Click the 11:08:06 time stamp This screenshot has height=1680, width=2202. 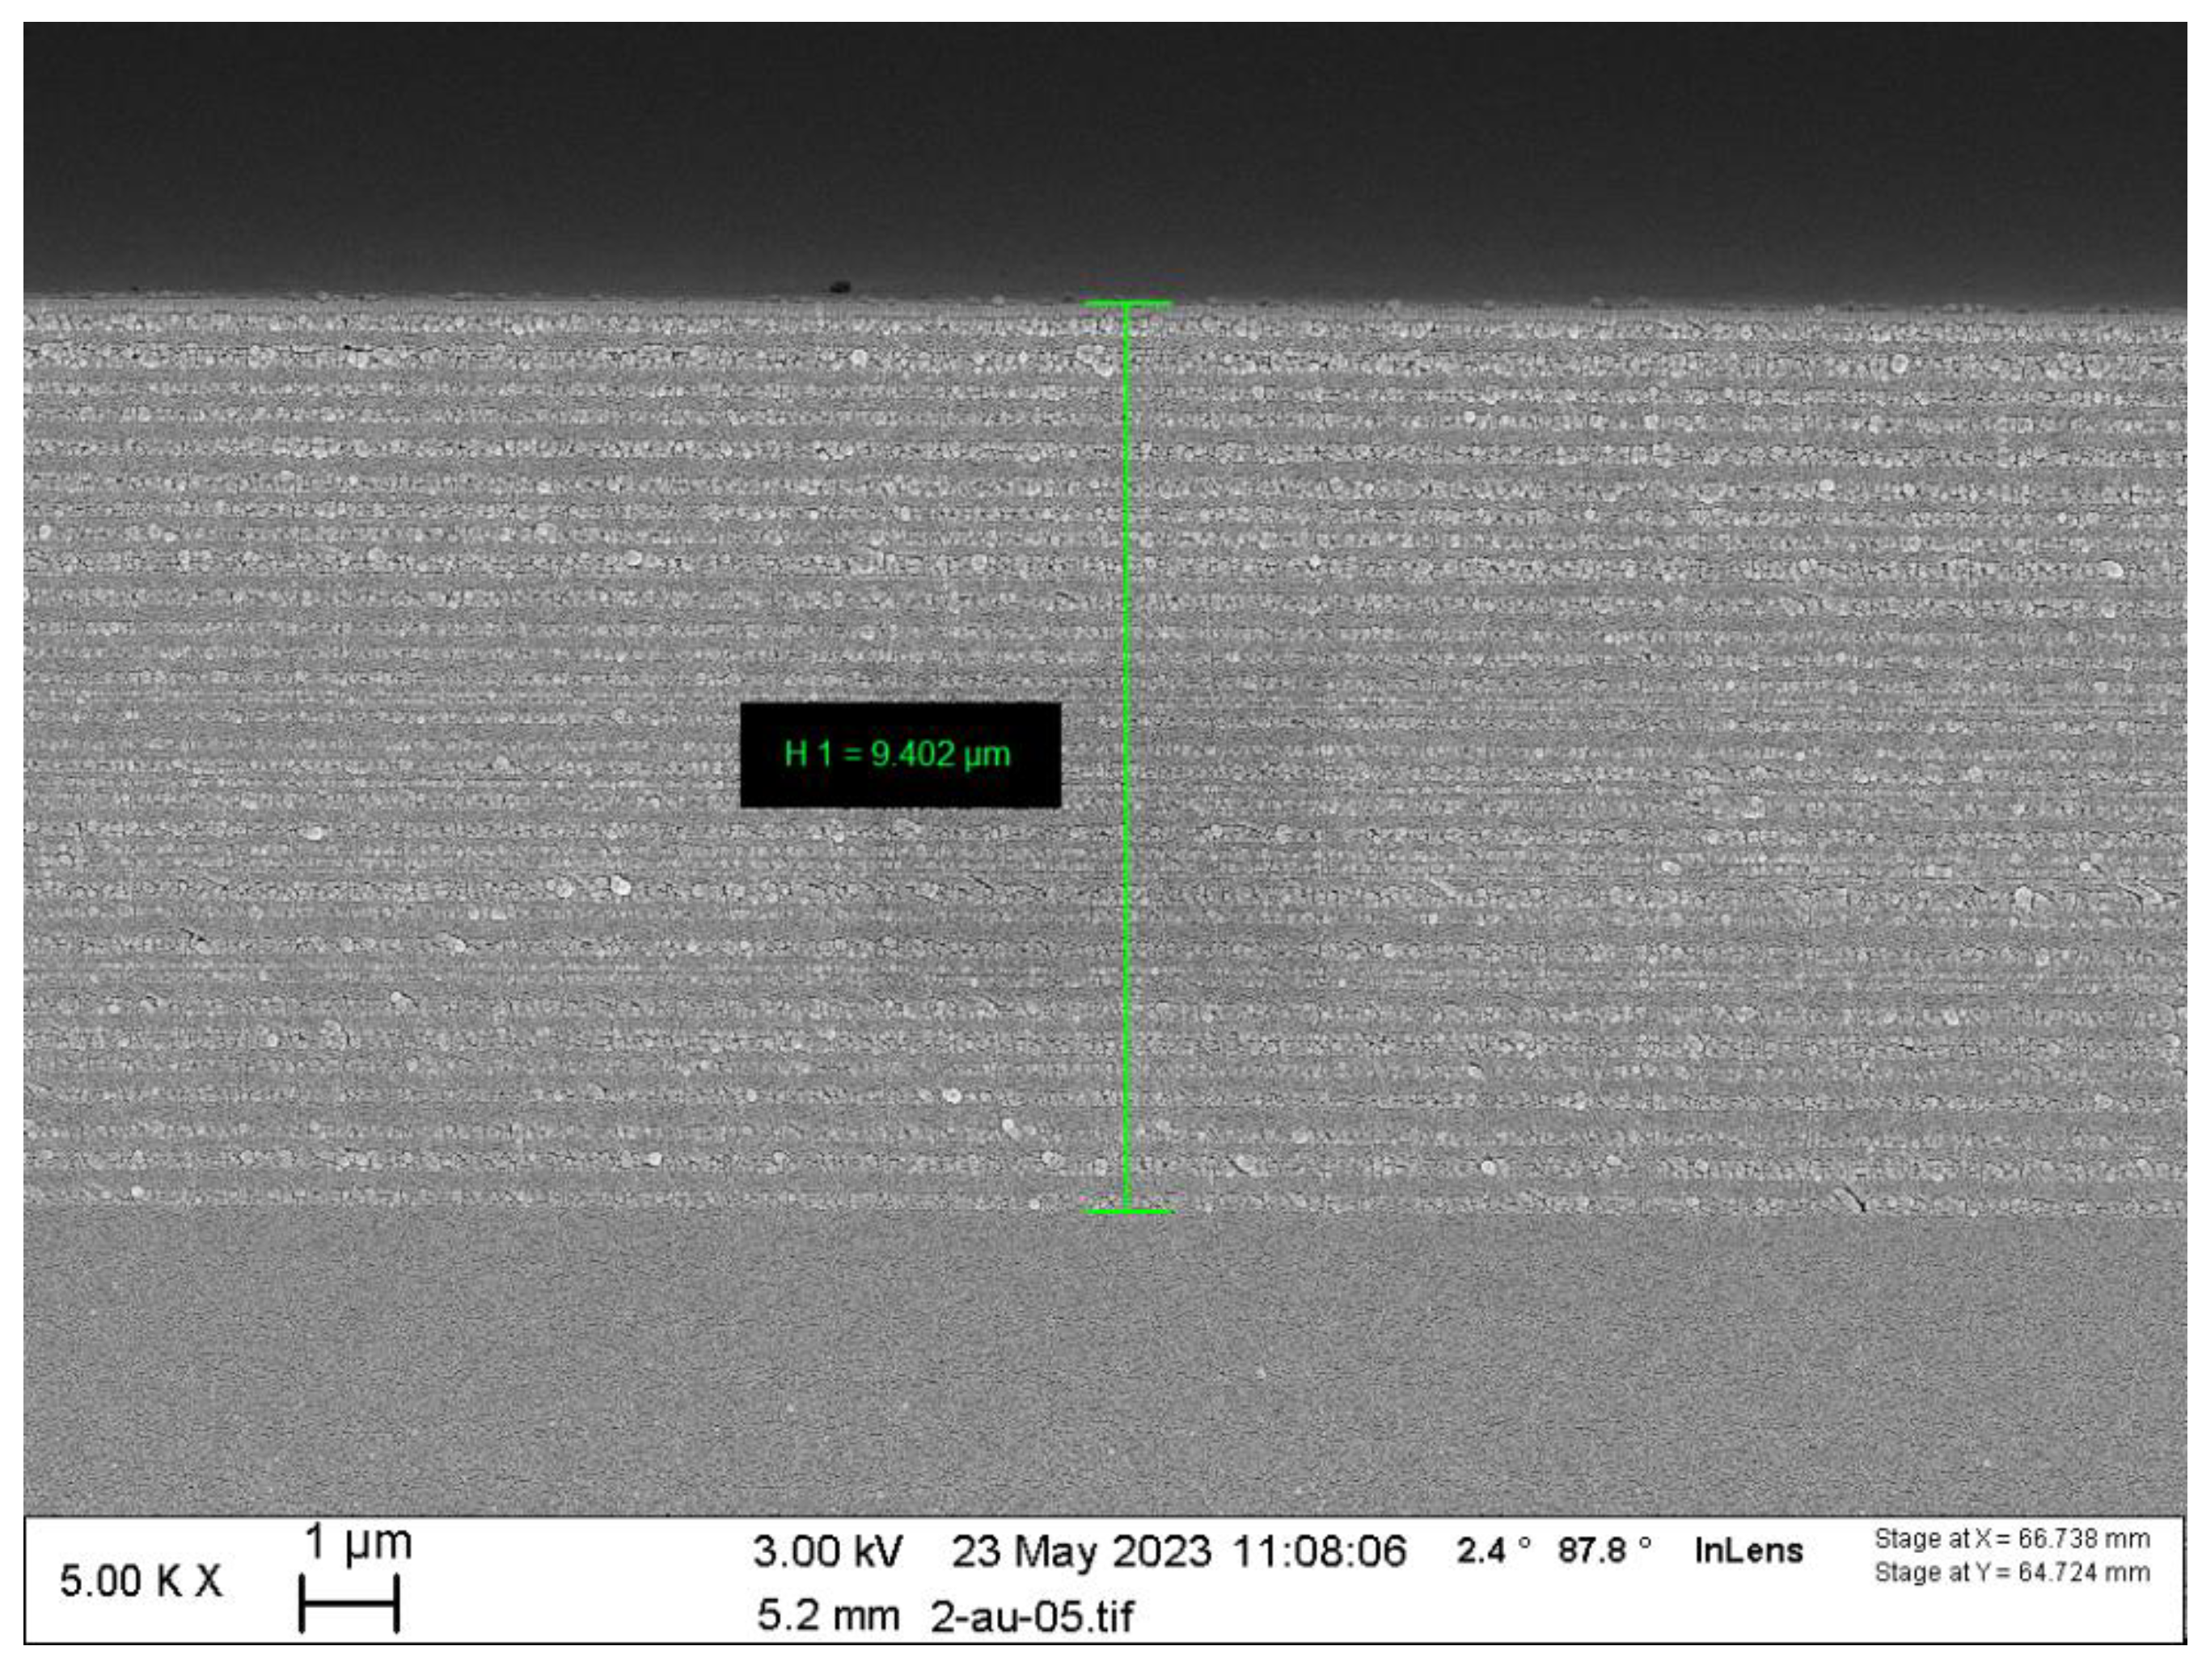pyautogui.click(x=1319, y=1551)
